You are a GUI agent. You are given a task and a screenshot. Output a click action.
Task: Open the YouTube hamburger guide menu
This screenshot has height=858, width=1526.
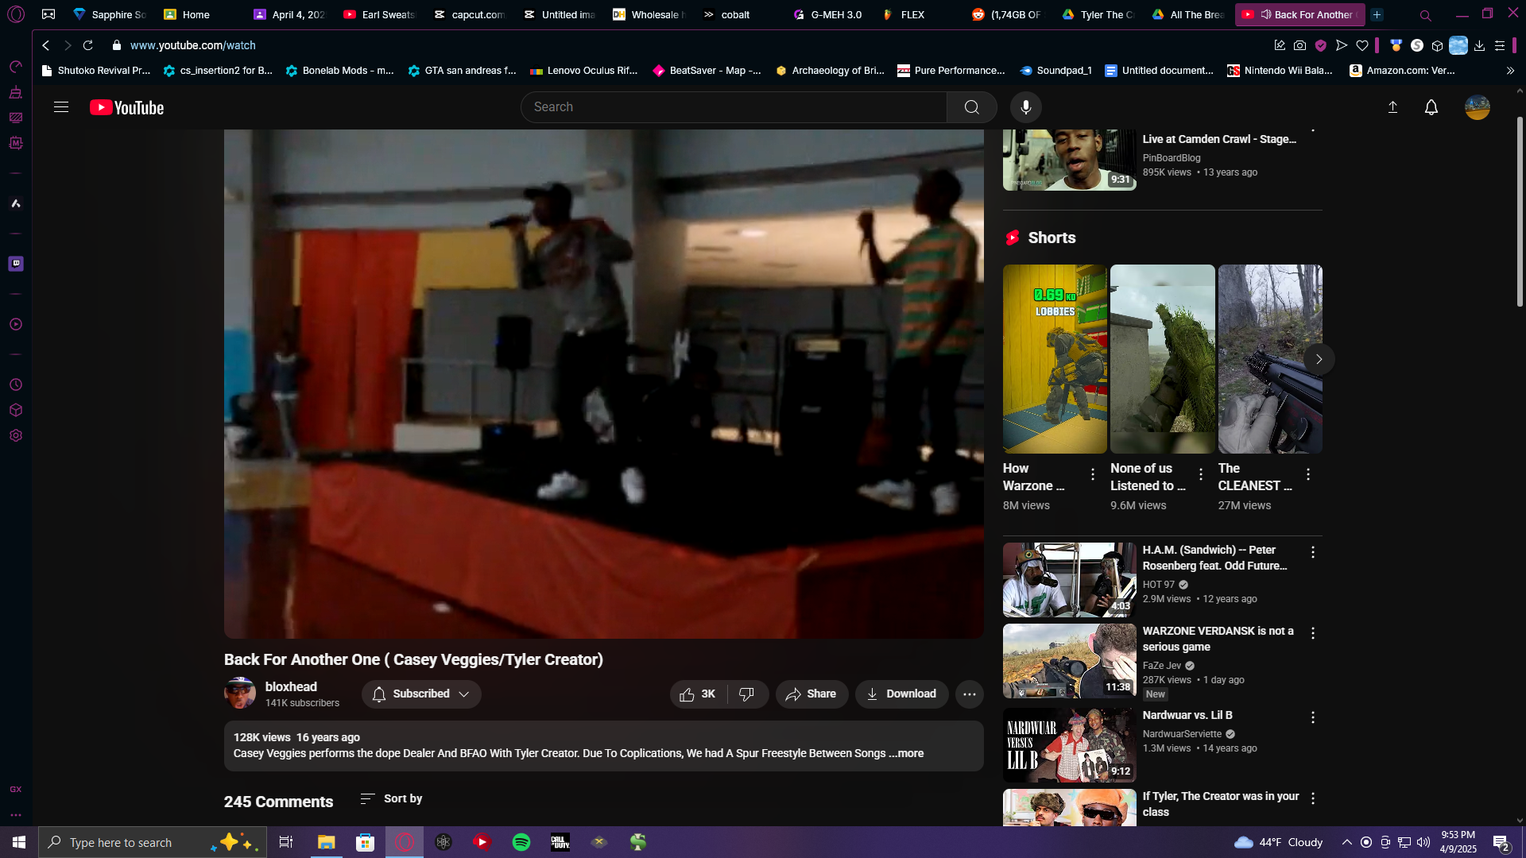tap(61, 107)
